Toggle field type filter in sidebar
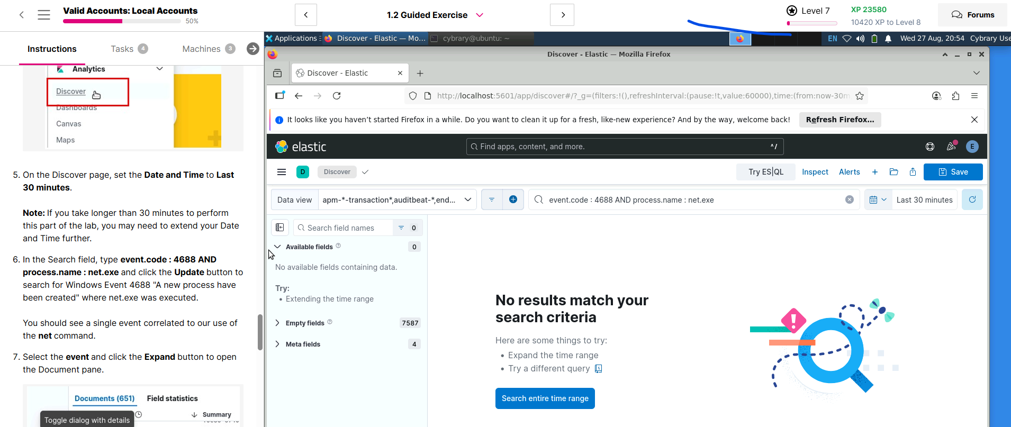The image size is (1011, 427). click(x=401, y=228)
